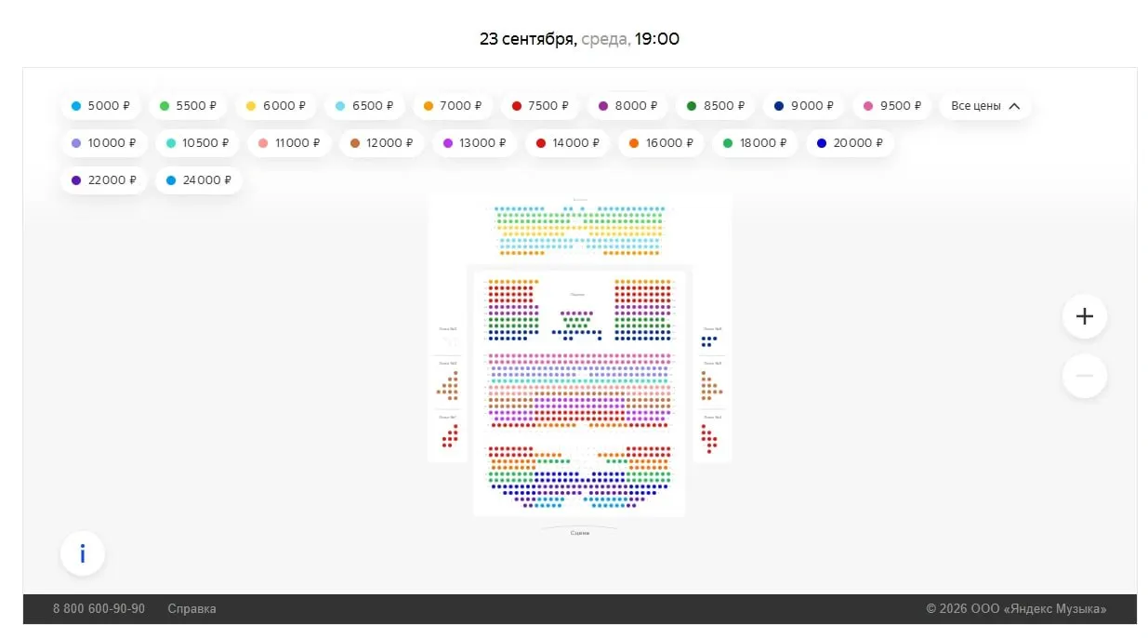
Task: Enable the 7000 ₽ price filter
Action: tap(453, 106)
